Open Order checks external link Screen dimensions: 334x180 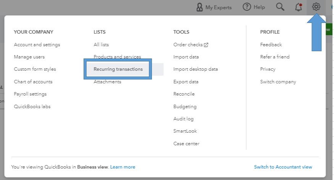[x=190, y=45]
